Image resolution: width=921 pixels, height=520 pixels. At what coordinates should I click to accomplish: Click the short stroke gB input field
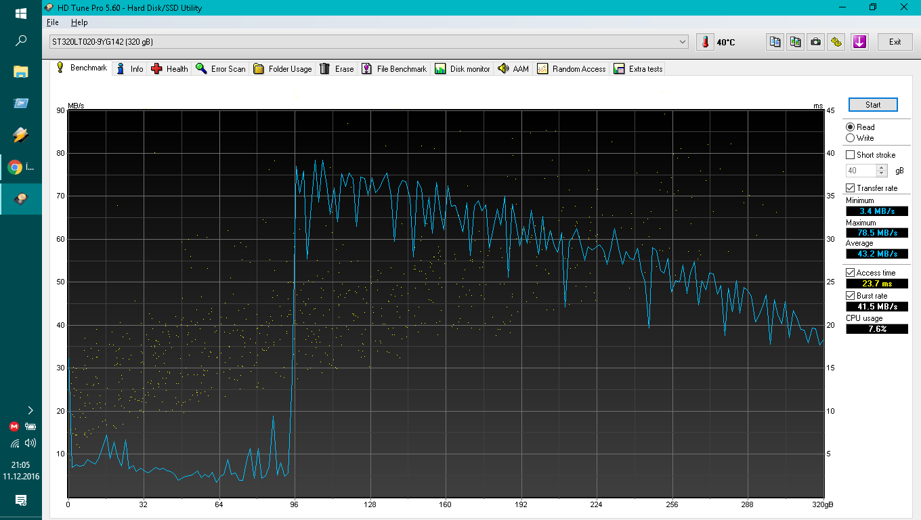pyautogui.click(x=860, y=171)
